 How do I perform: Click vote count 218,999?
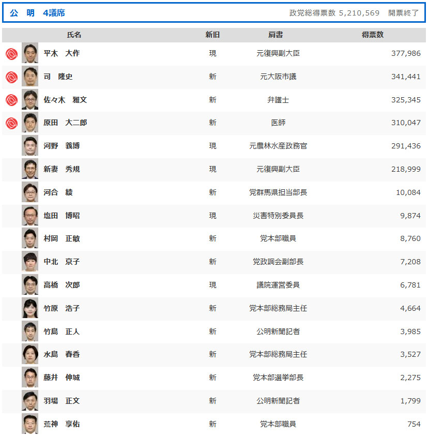pyautogui.click(x=406, y=169)
